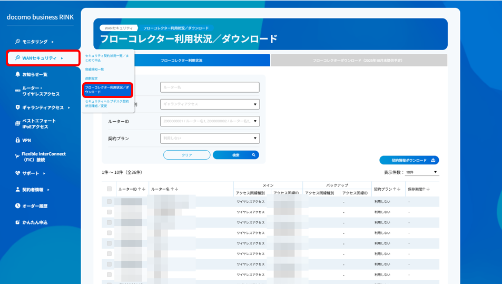Viewport: 502px width, 284px height.
Task: Expand the サポート sidebar arrow
Action: [x=44, y=173]
